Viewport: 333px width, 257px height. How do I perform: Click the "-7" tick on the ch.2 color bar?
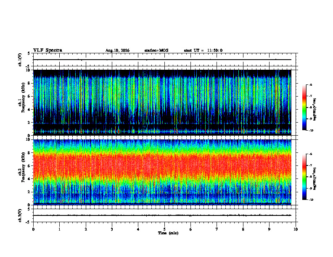click(x=310, y=165)
